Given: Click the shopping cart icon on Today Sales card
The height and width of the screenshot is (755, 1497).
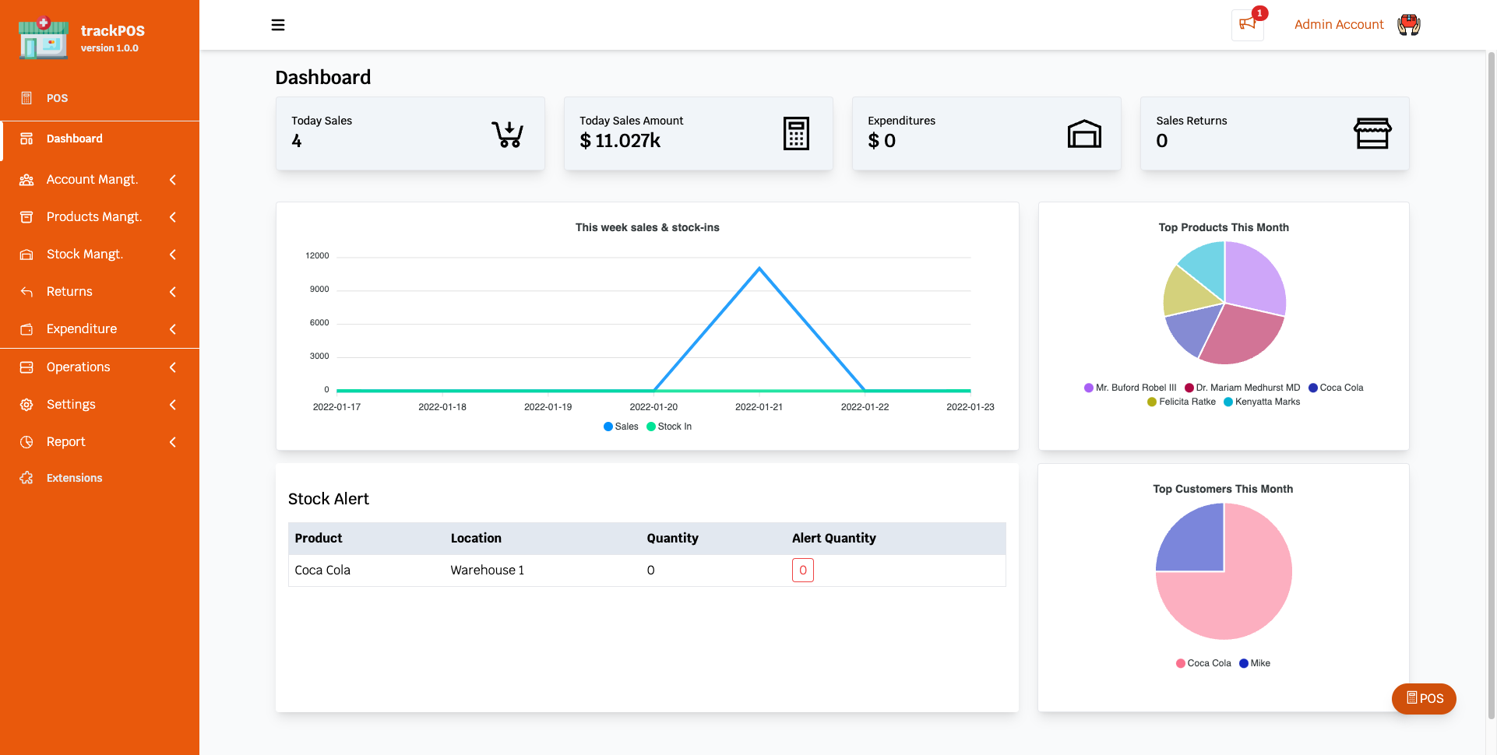Looking at the screenshot, I should point(508,133).
